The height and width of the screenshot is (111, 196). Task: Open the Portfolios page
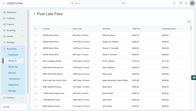pyautogui.click(x=11, y=18)
